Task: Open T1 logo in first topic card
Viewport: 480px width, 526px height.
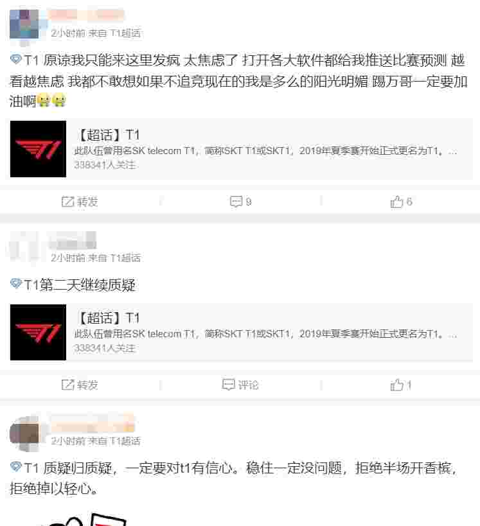Action: (x=39, y=149)
